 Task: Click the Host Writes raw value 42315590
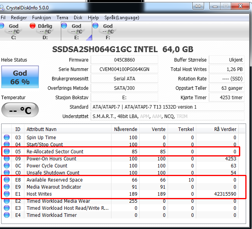click(225, 194)
